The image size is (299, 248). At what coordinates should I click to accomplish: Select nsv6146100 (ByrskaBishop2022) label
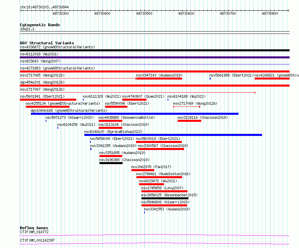click(113, 132)
